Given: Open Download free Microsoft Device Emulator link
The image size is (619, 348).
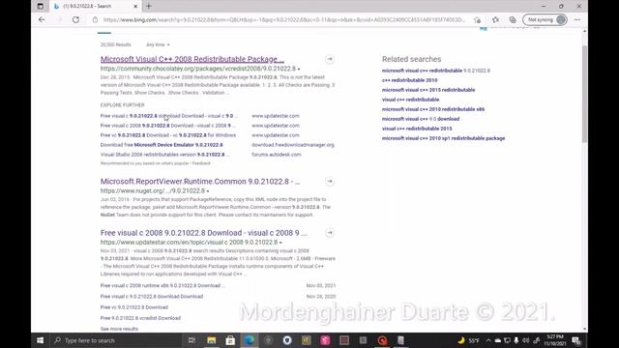Looking at the screenshot, I should click(162, 145).
